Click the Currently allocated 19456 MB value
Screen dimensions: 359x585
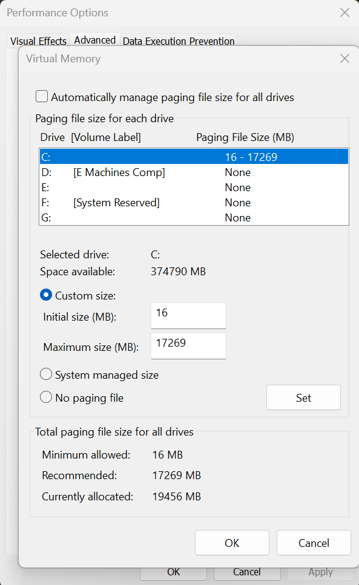pyautogui.click(x=177, y=497)
